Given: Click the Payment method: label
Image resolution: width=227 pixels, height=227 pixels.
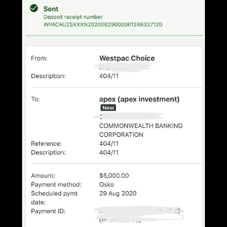Looking at the screenshot, I should coord(56,185).
